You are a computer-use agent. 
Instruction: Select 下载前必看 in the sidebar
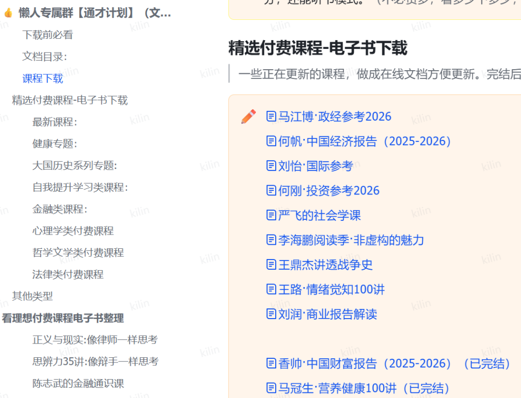[x=48, y=35]
